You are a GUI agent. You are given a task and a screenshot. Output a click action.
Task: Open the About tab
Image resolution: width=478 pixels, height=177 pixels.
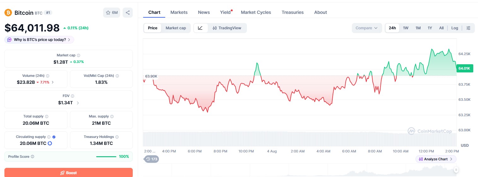pos(320,12)
